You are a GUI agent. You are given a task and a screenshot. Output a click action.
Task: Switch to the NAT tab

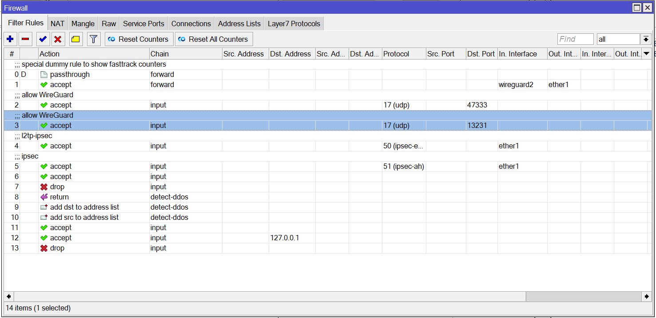pos(57,24)
